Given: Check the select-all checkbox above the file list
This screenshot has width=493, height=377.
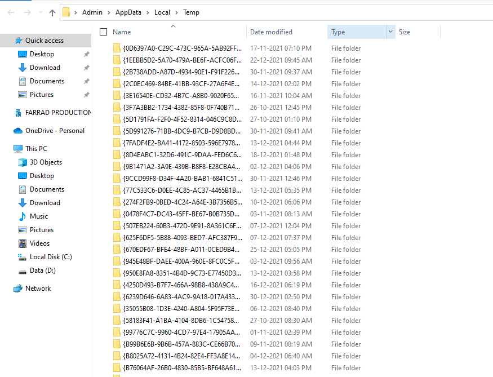Looking at the screenshot, I should pyautogui.click(x=104, y=32).
